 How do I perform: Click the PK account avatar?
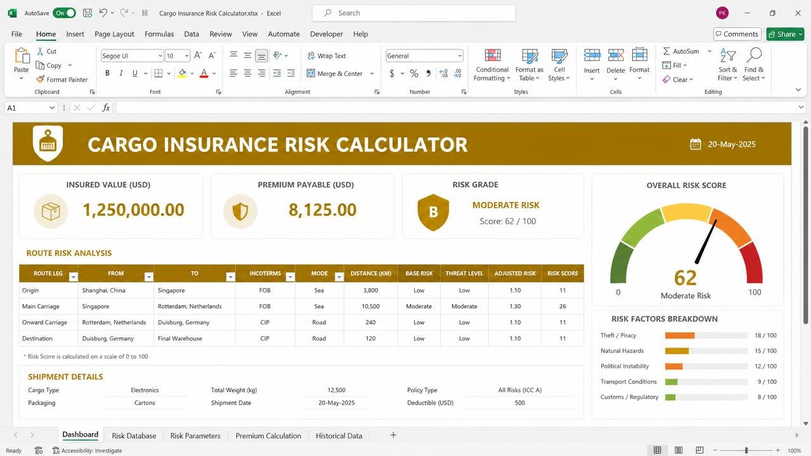click(722, 13)
